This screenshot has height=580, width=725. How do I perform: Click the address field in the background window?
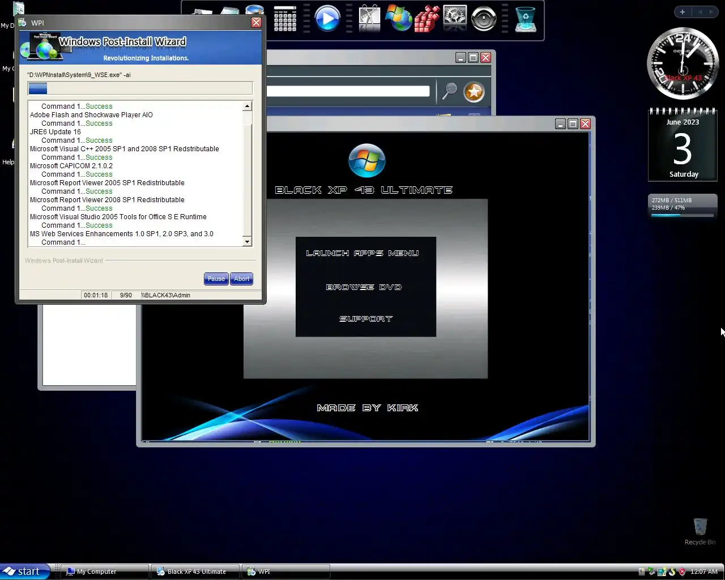[x=348, y=91]
